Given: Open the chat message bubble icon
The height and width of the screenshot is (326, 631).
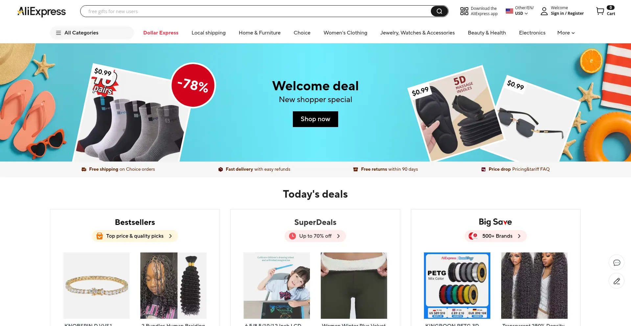Looking at the screenshot, I should 617,263.
